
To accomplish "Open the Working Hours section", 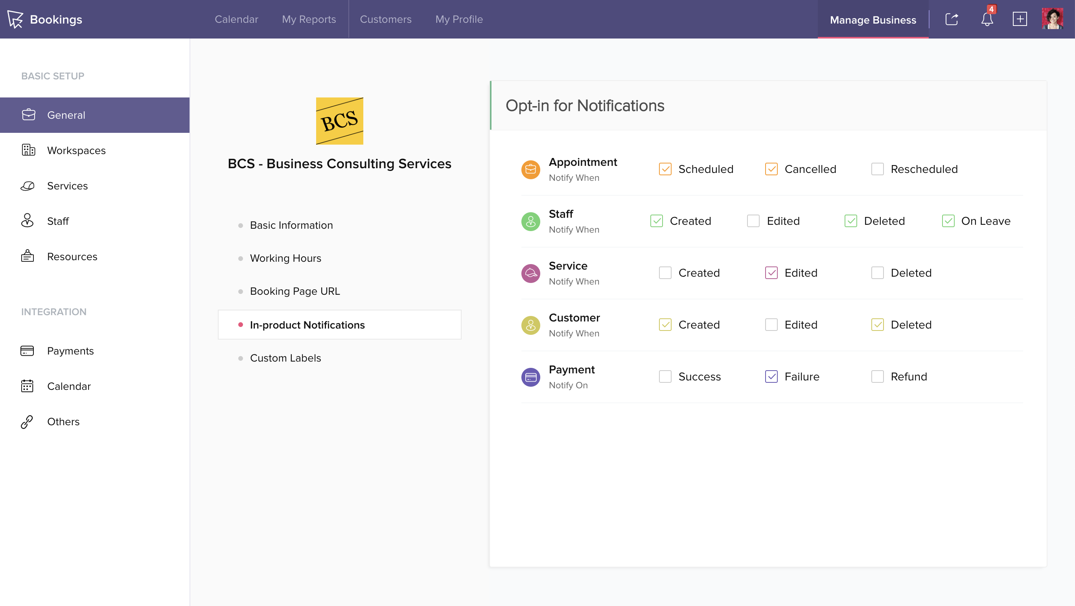I will [285, 258].
